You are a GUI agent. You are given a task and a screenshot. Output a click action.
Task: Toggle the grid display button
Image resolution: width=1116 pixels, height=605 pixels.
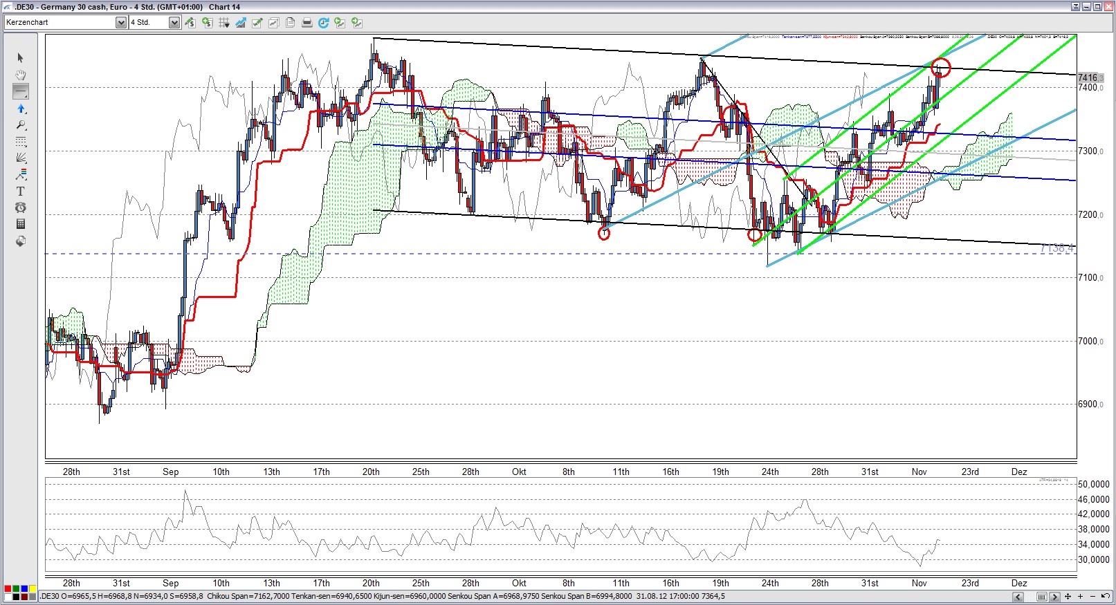click(223, 23)
